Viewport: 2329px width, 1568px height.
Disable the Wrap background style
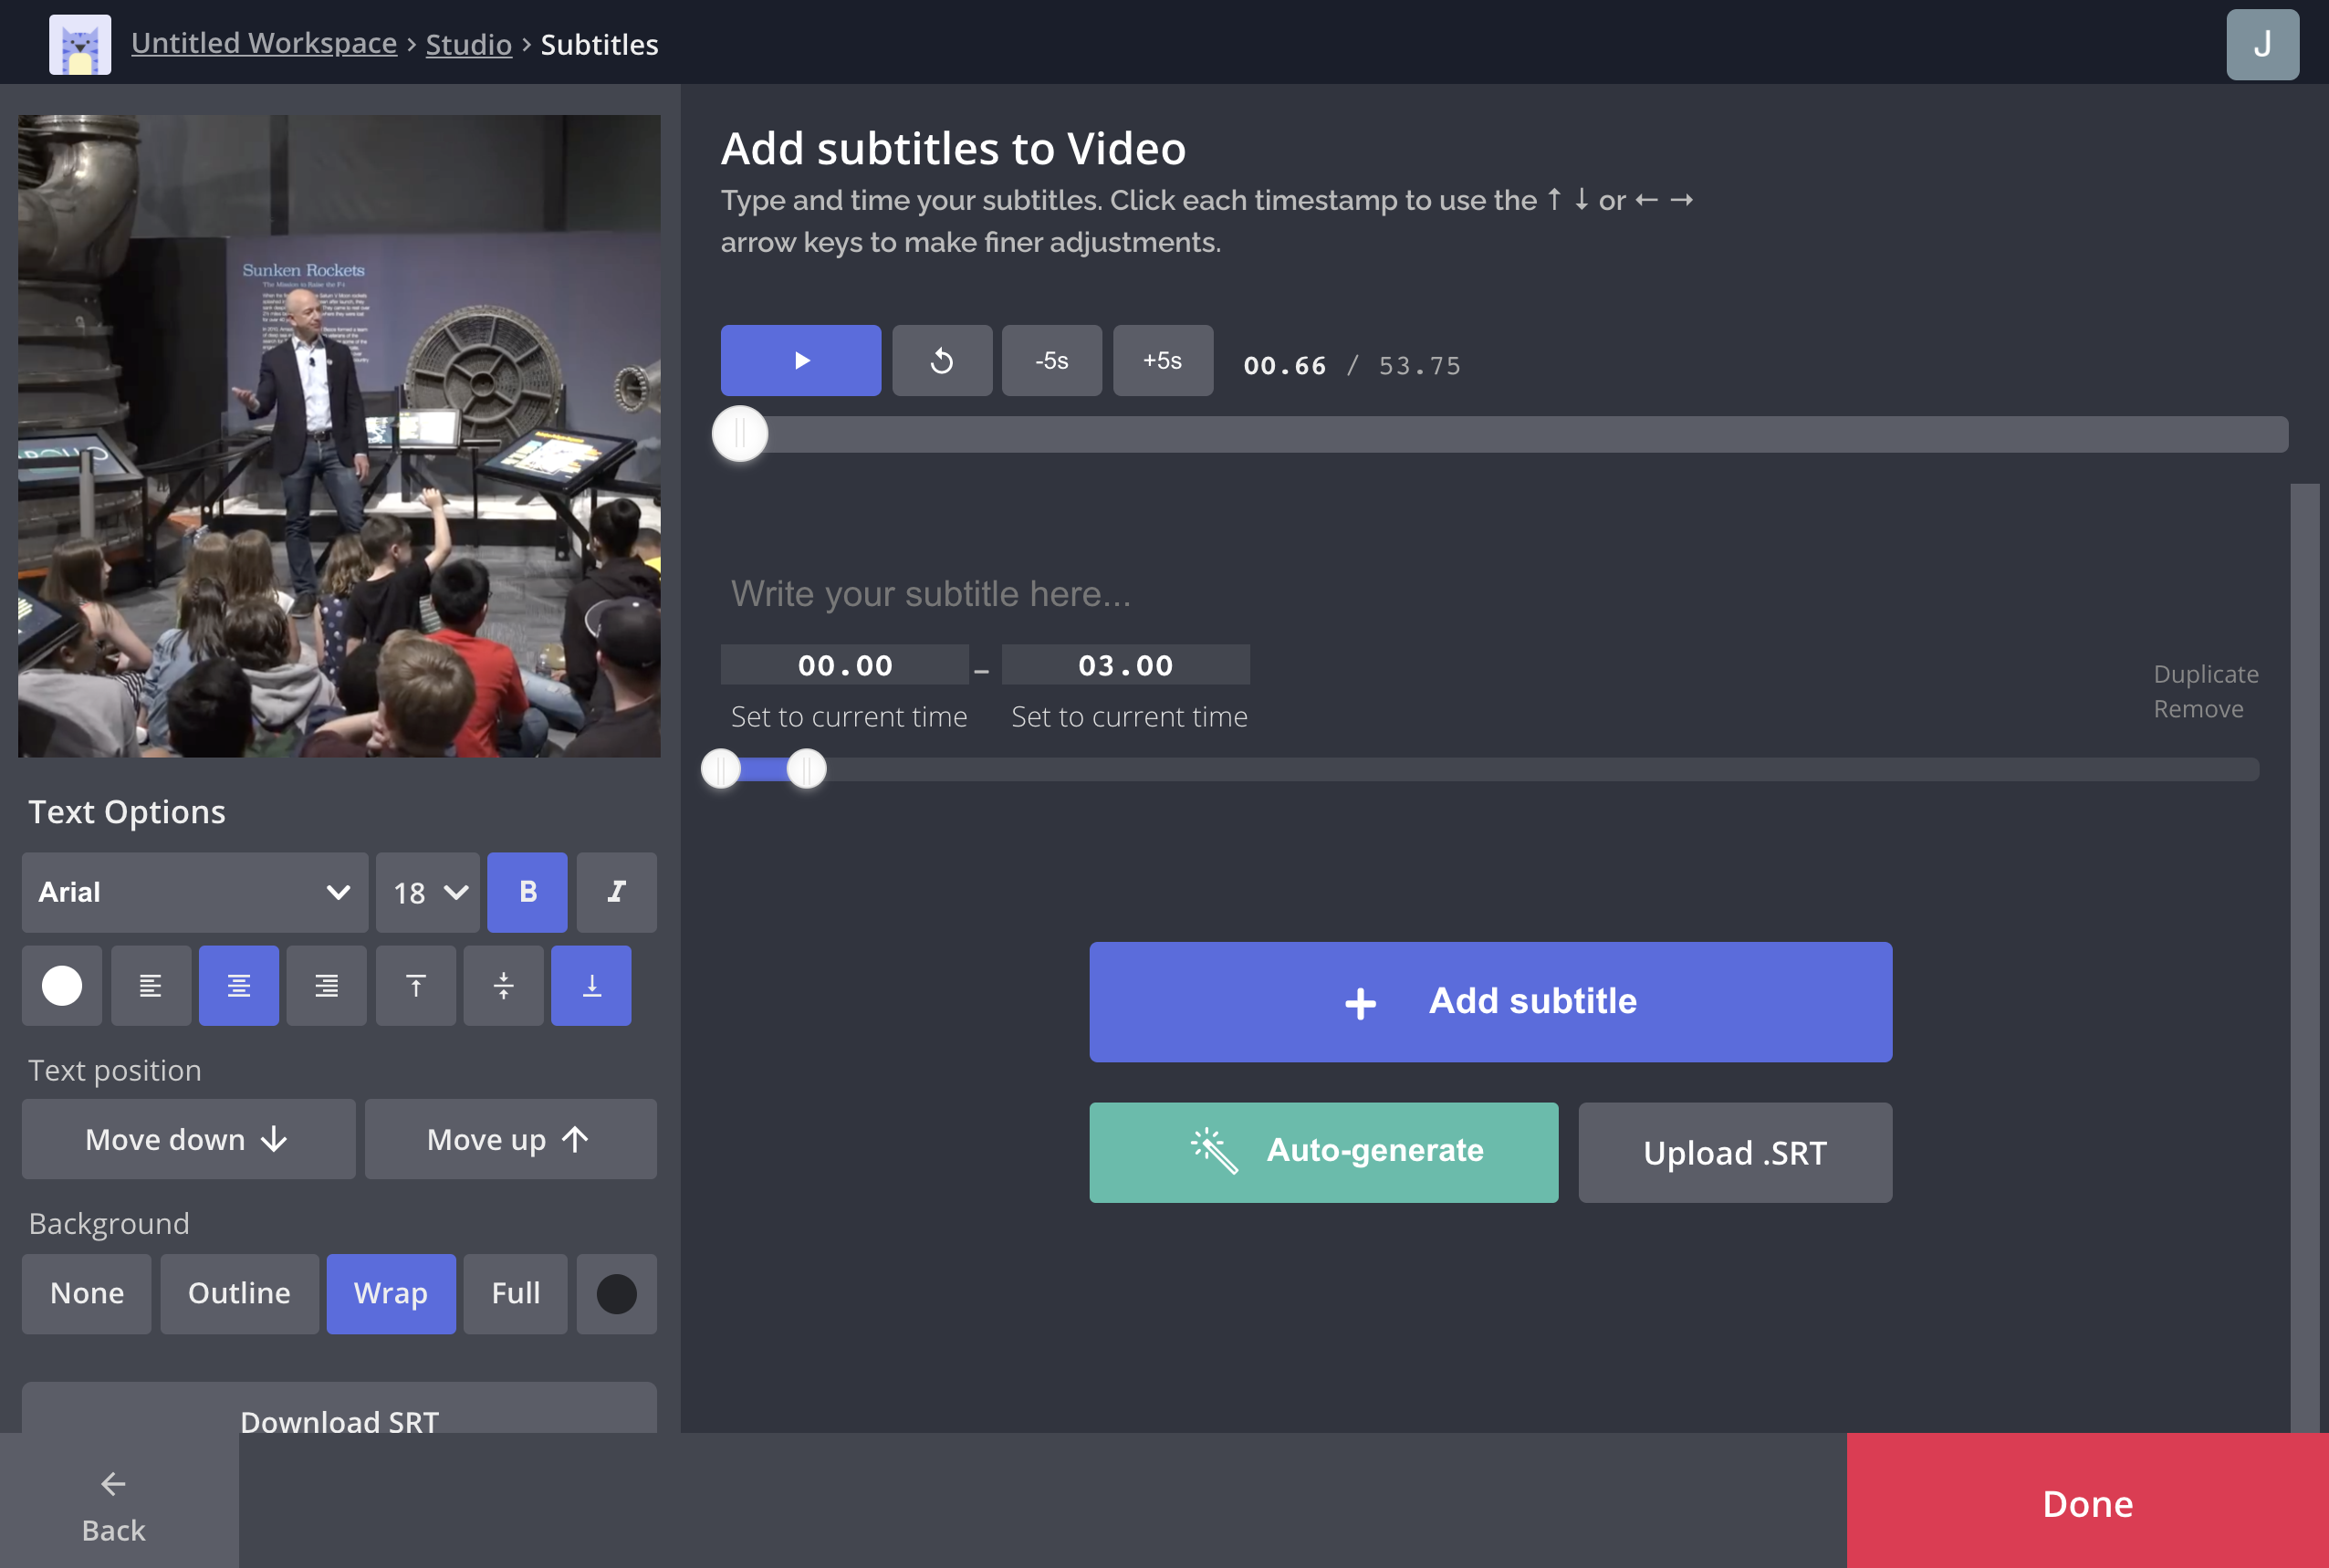pos(390,1293)
